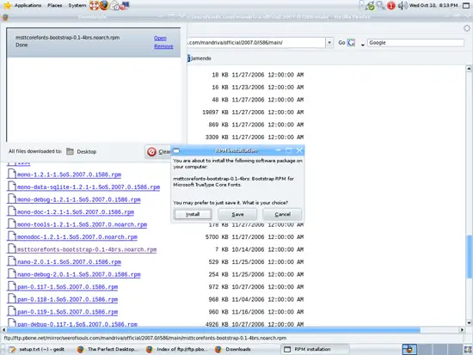Click the yellow star Mandriva menu icon

tap(7, 5)
